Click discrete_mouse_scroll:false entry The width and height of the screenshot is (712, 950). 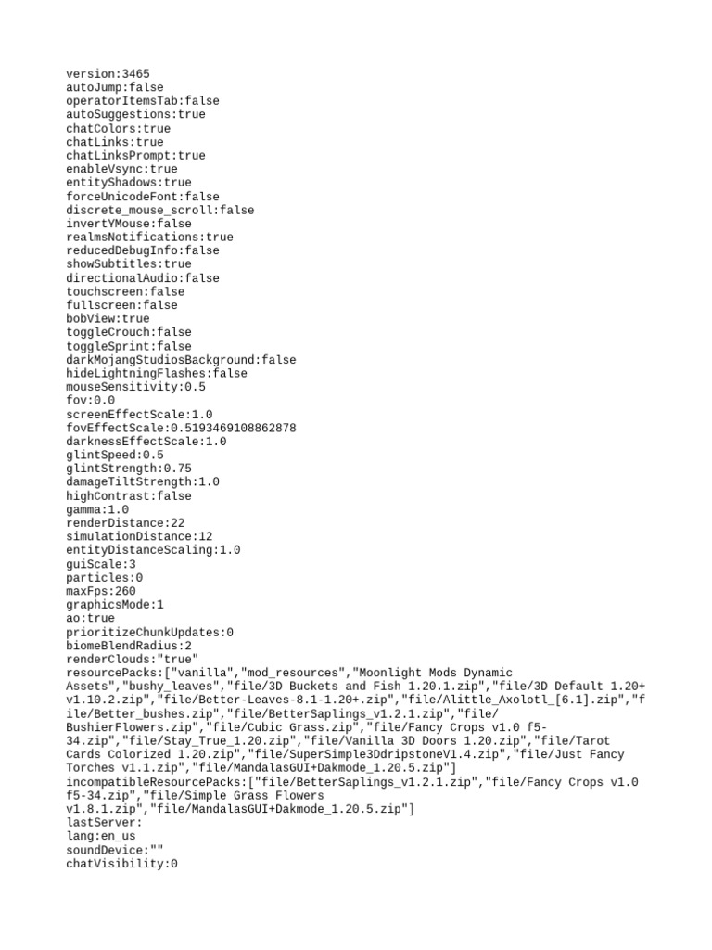(159, 211)
